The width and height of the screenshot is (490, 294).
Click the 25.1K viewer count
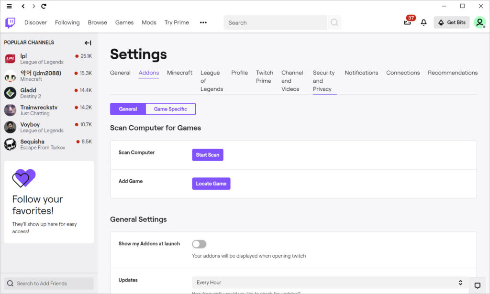pos(86,56)
